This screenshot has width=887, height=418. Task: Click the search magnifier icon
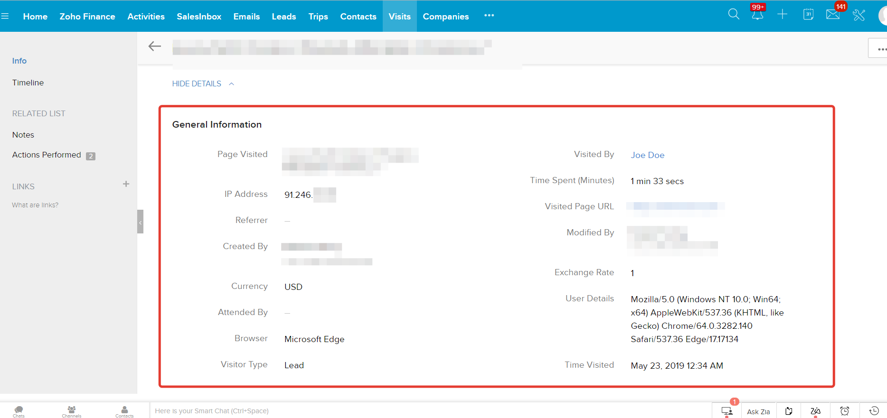click(x=734, y=14)
